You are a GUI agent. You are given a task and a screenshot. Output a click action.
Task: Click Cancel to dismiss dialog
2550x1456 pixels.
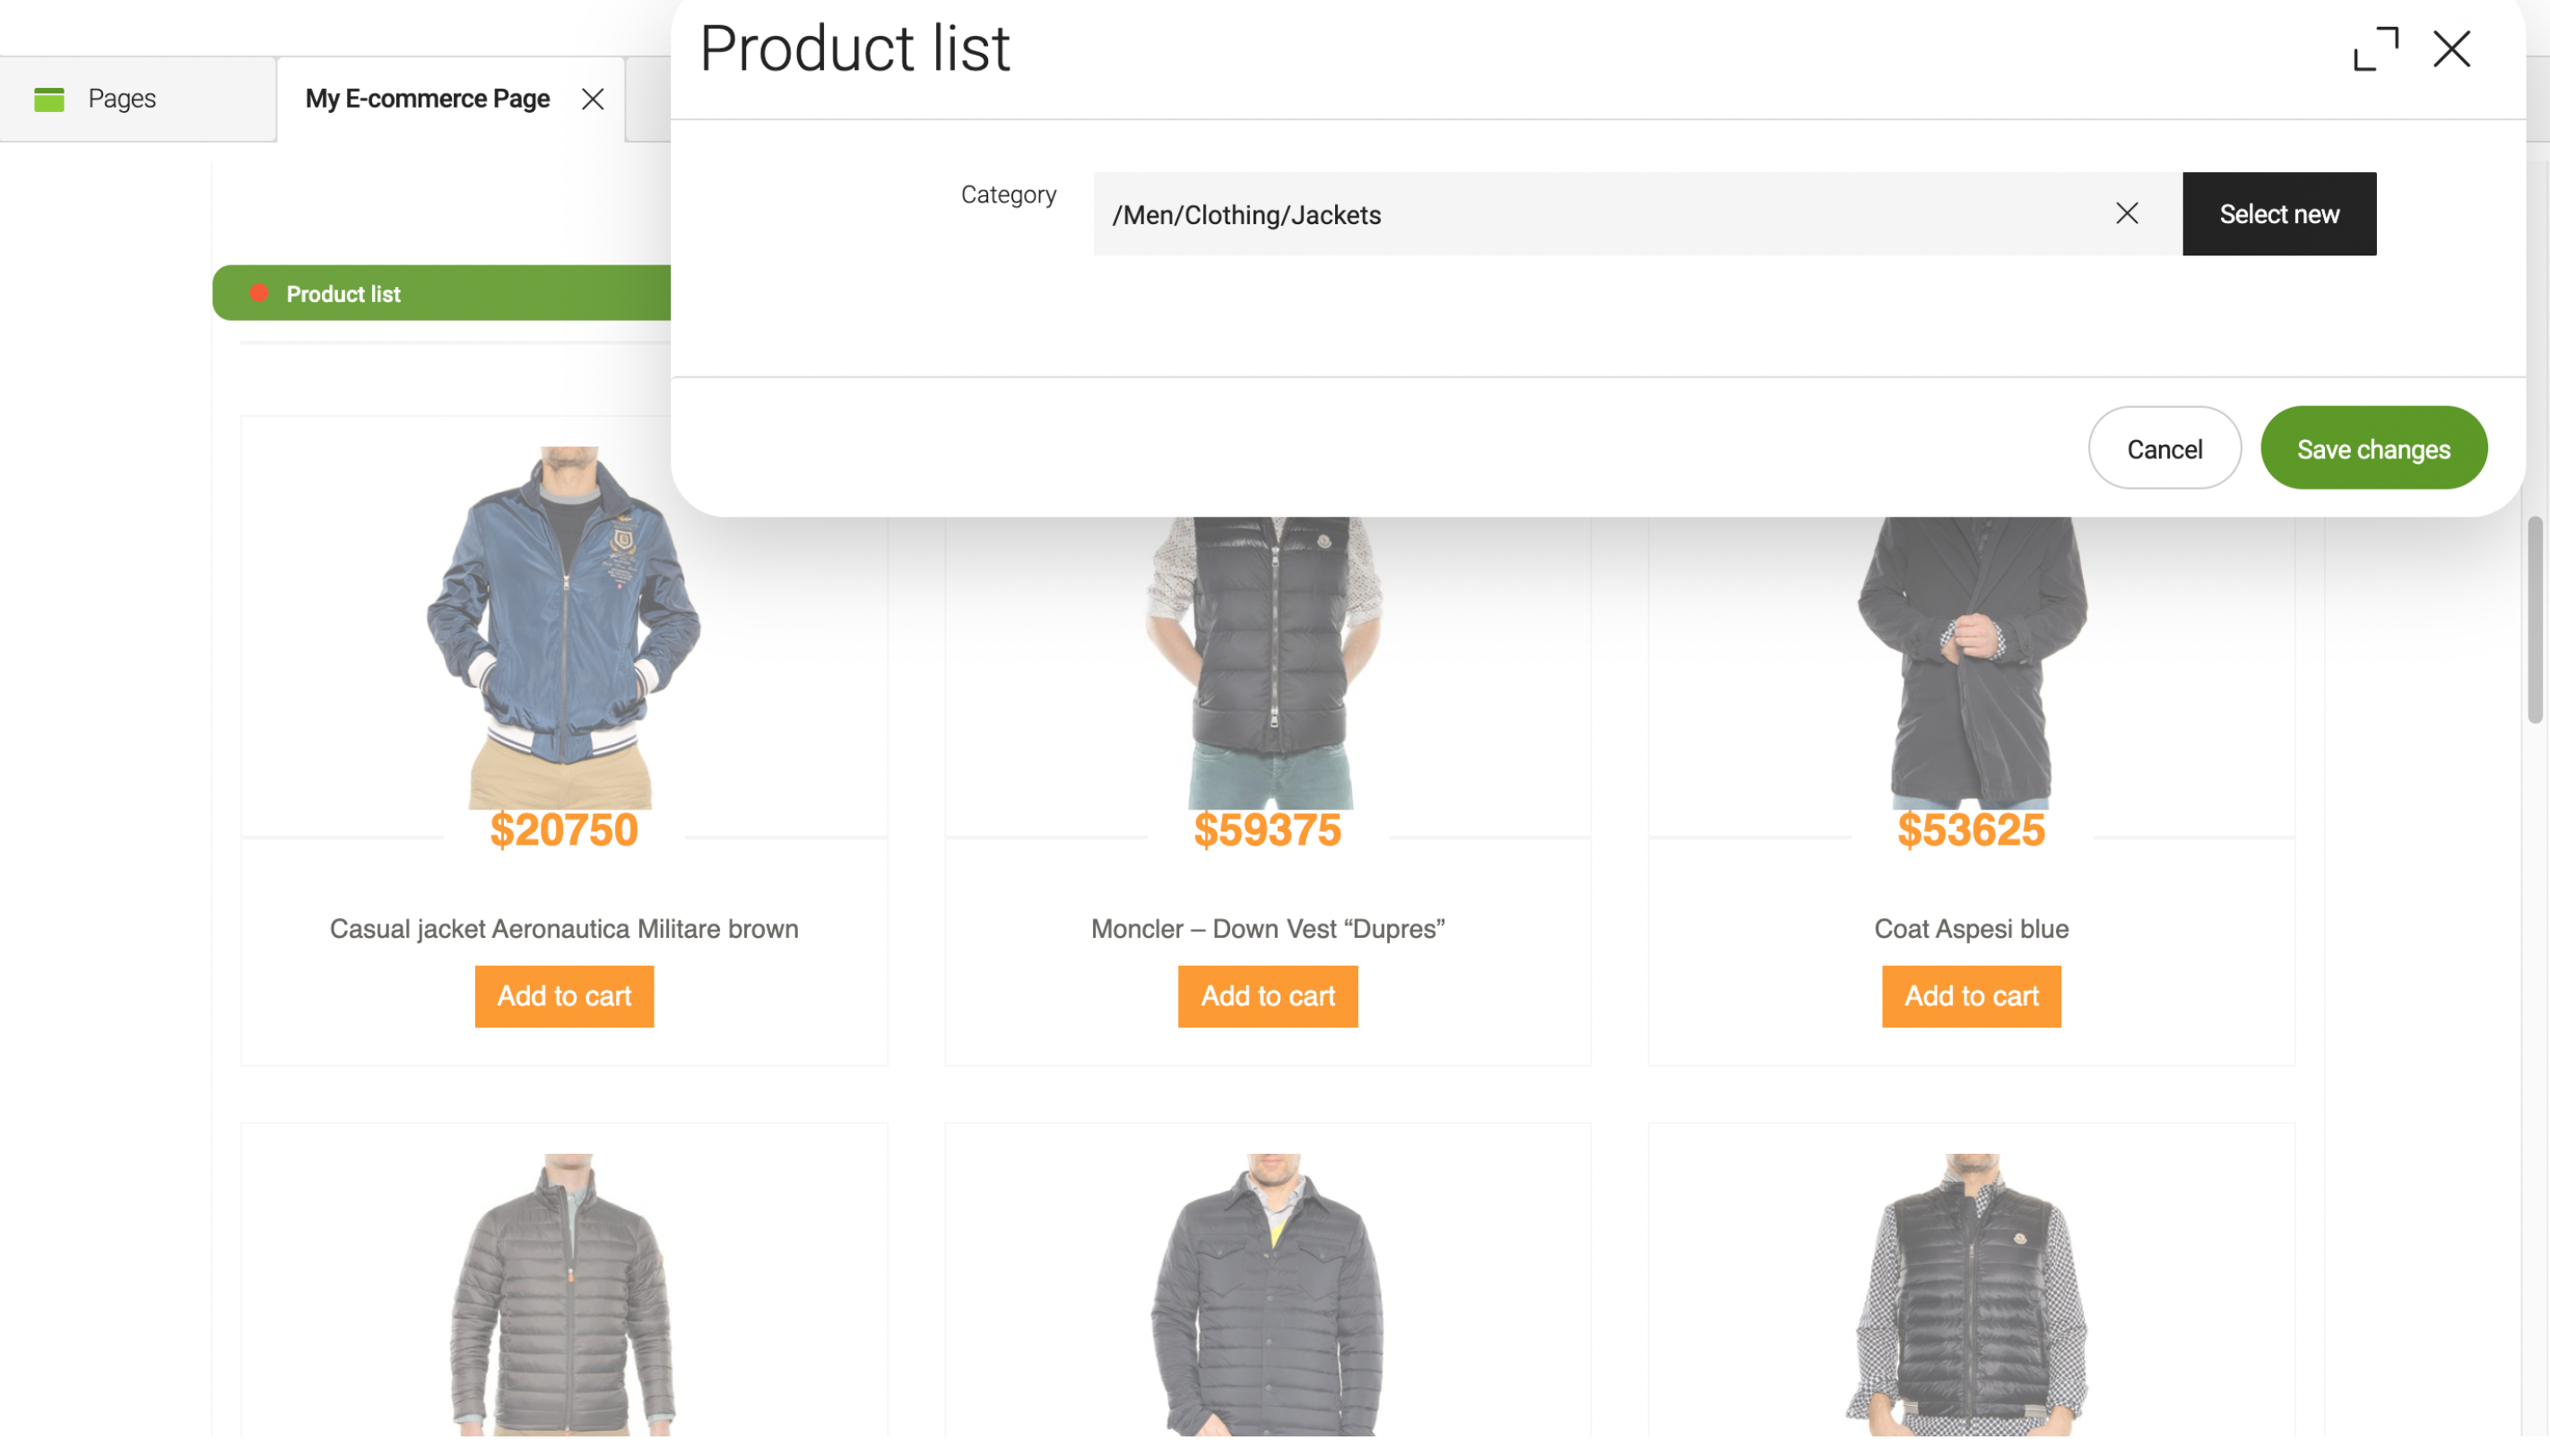pos(2164,446)
